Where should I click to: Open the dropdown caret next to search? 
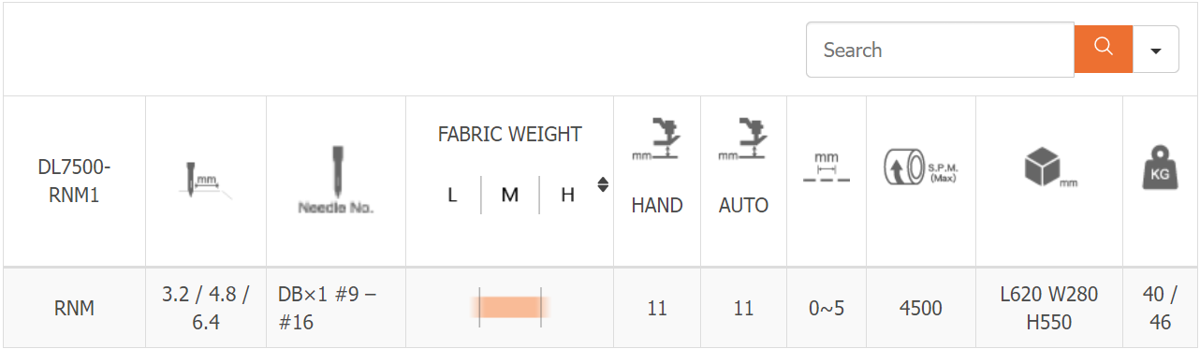coord(1155,50)
